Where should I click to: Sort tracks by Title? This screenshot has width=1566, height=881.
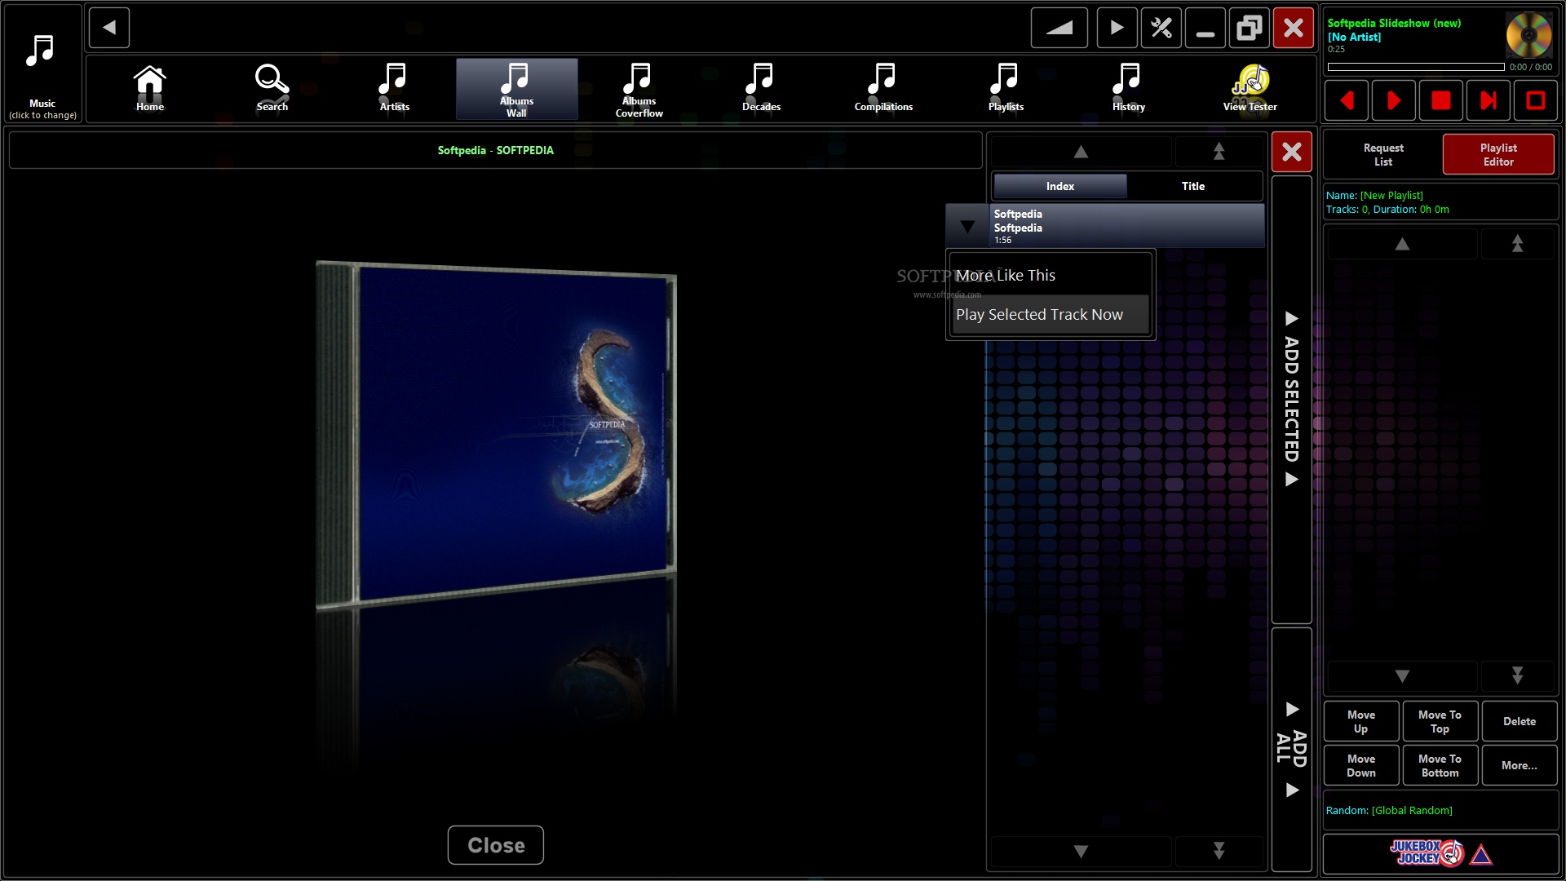point(1193,186)
